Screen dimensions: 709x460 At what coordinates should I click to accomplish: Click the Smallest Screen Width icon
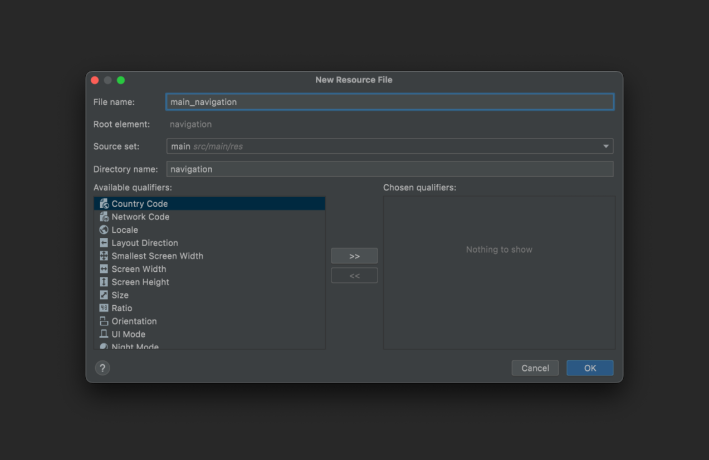[x=104, y=256]
